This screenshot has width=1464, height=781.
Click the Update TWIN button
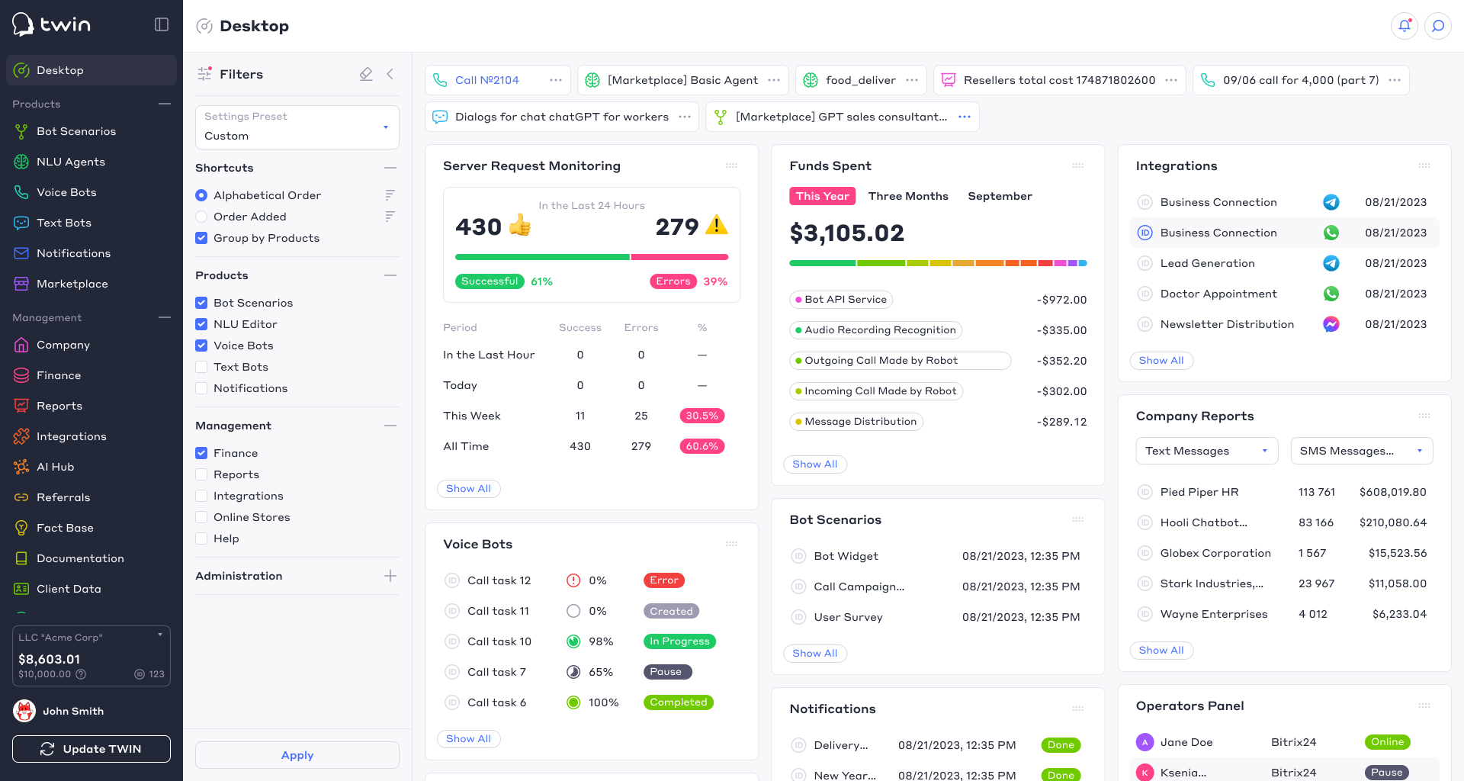(x=91, y=749)
